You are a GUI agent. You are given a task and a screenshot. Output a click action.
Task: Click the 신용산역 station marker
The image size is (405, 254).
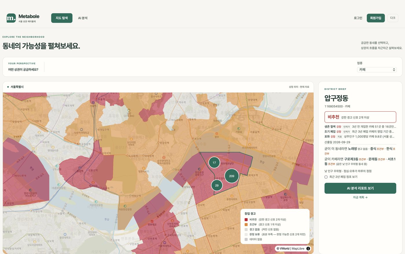[x=87, y=170]
